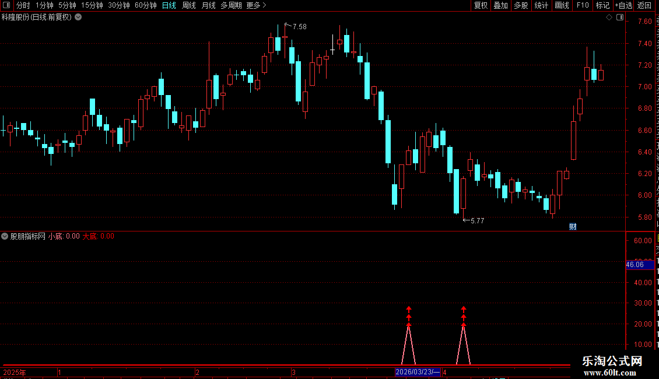
Task: Select the 15分钟 period
Action: click(92, 5)
